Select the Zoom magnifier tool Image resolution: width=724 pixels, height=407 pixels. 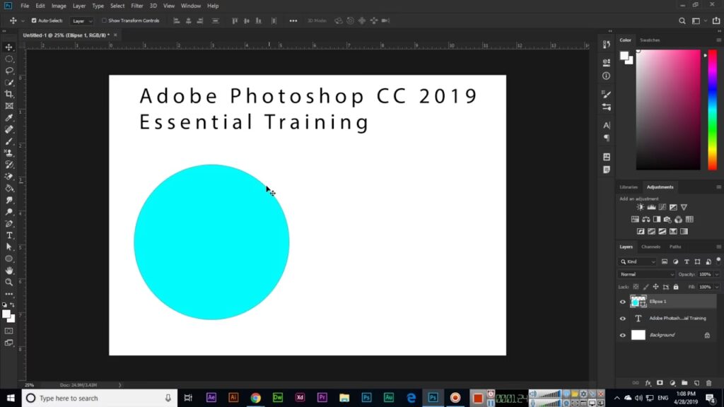tap(9, 282)
